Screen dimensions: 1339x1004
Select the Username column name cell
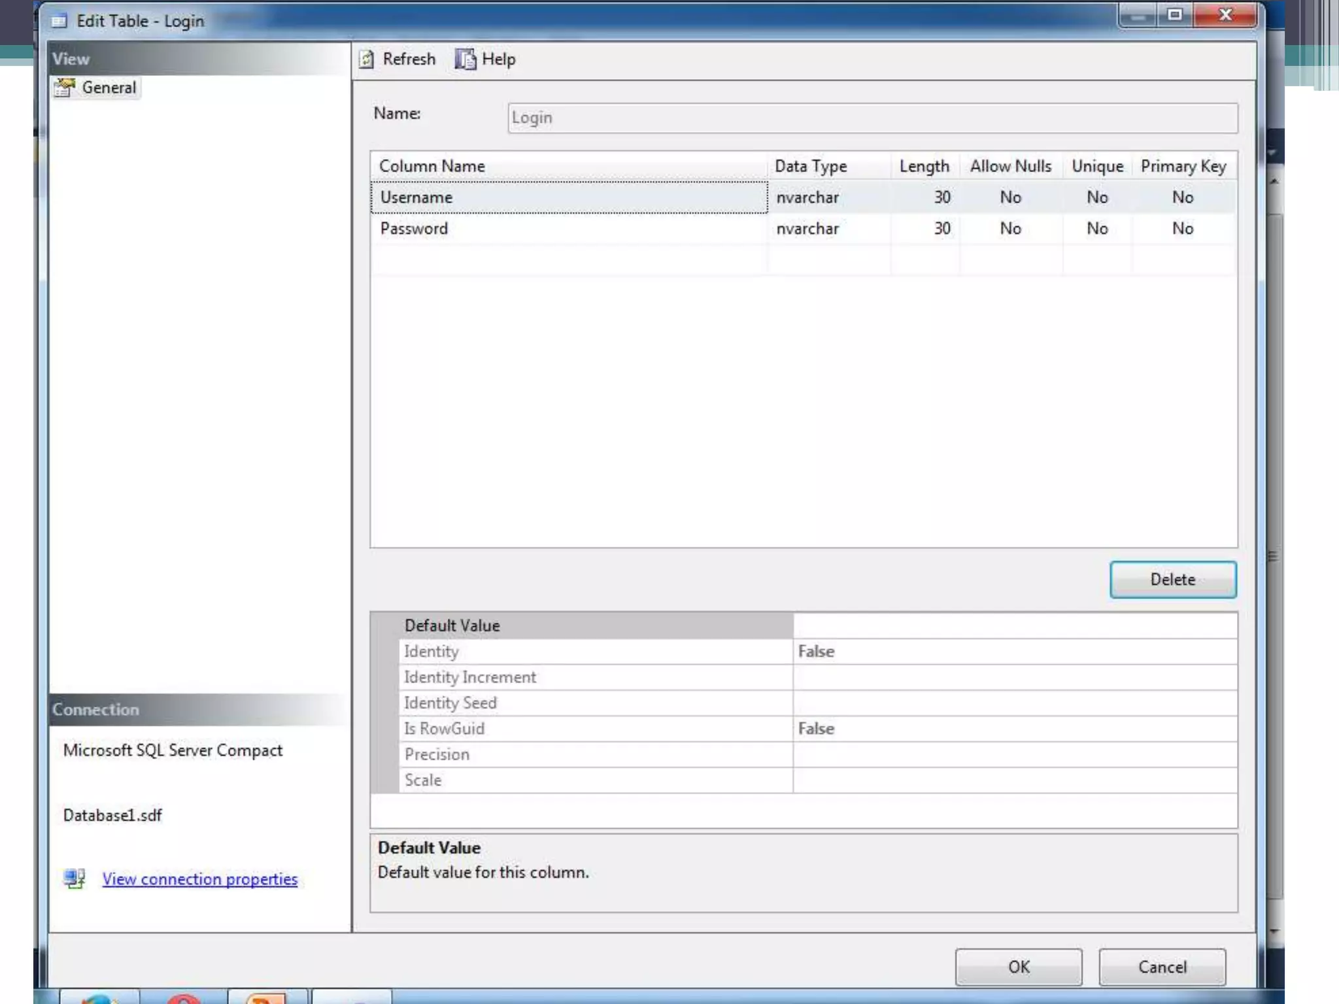click(x=569, y=197)
